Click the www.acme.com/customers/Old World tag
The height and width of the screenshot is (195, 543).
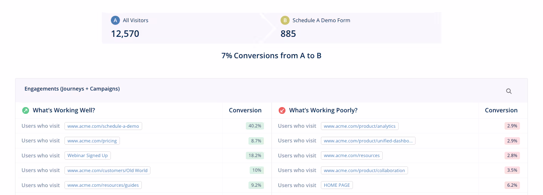(107, 171)
